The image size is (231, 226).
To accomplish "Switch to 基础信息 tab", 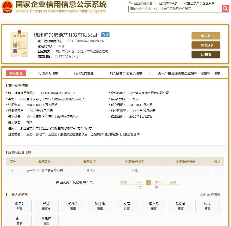I will click(16, 73).
